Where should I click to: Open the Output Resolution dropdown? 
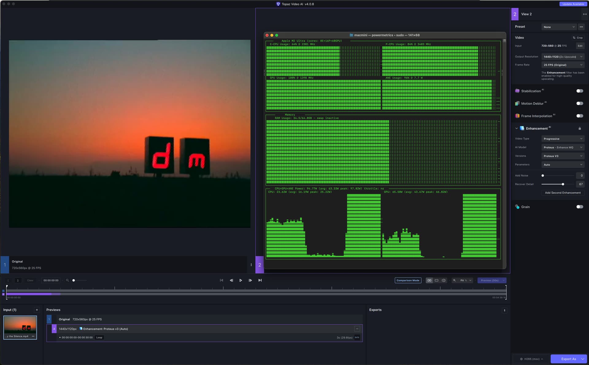pos(563,57)
